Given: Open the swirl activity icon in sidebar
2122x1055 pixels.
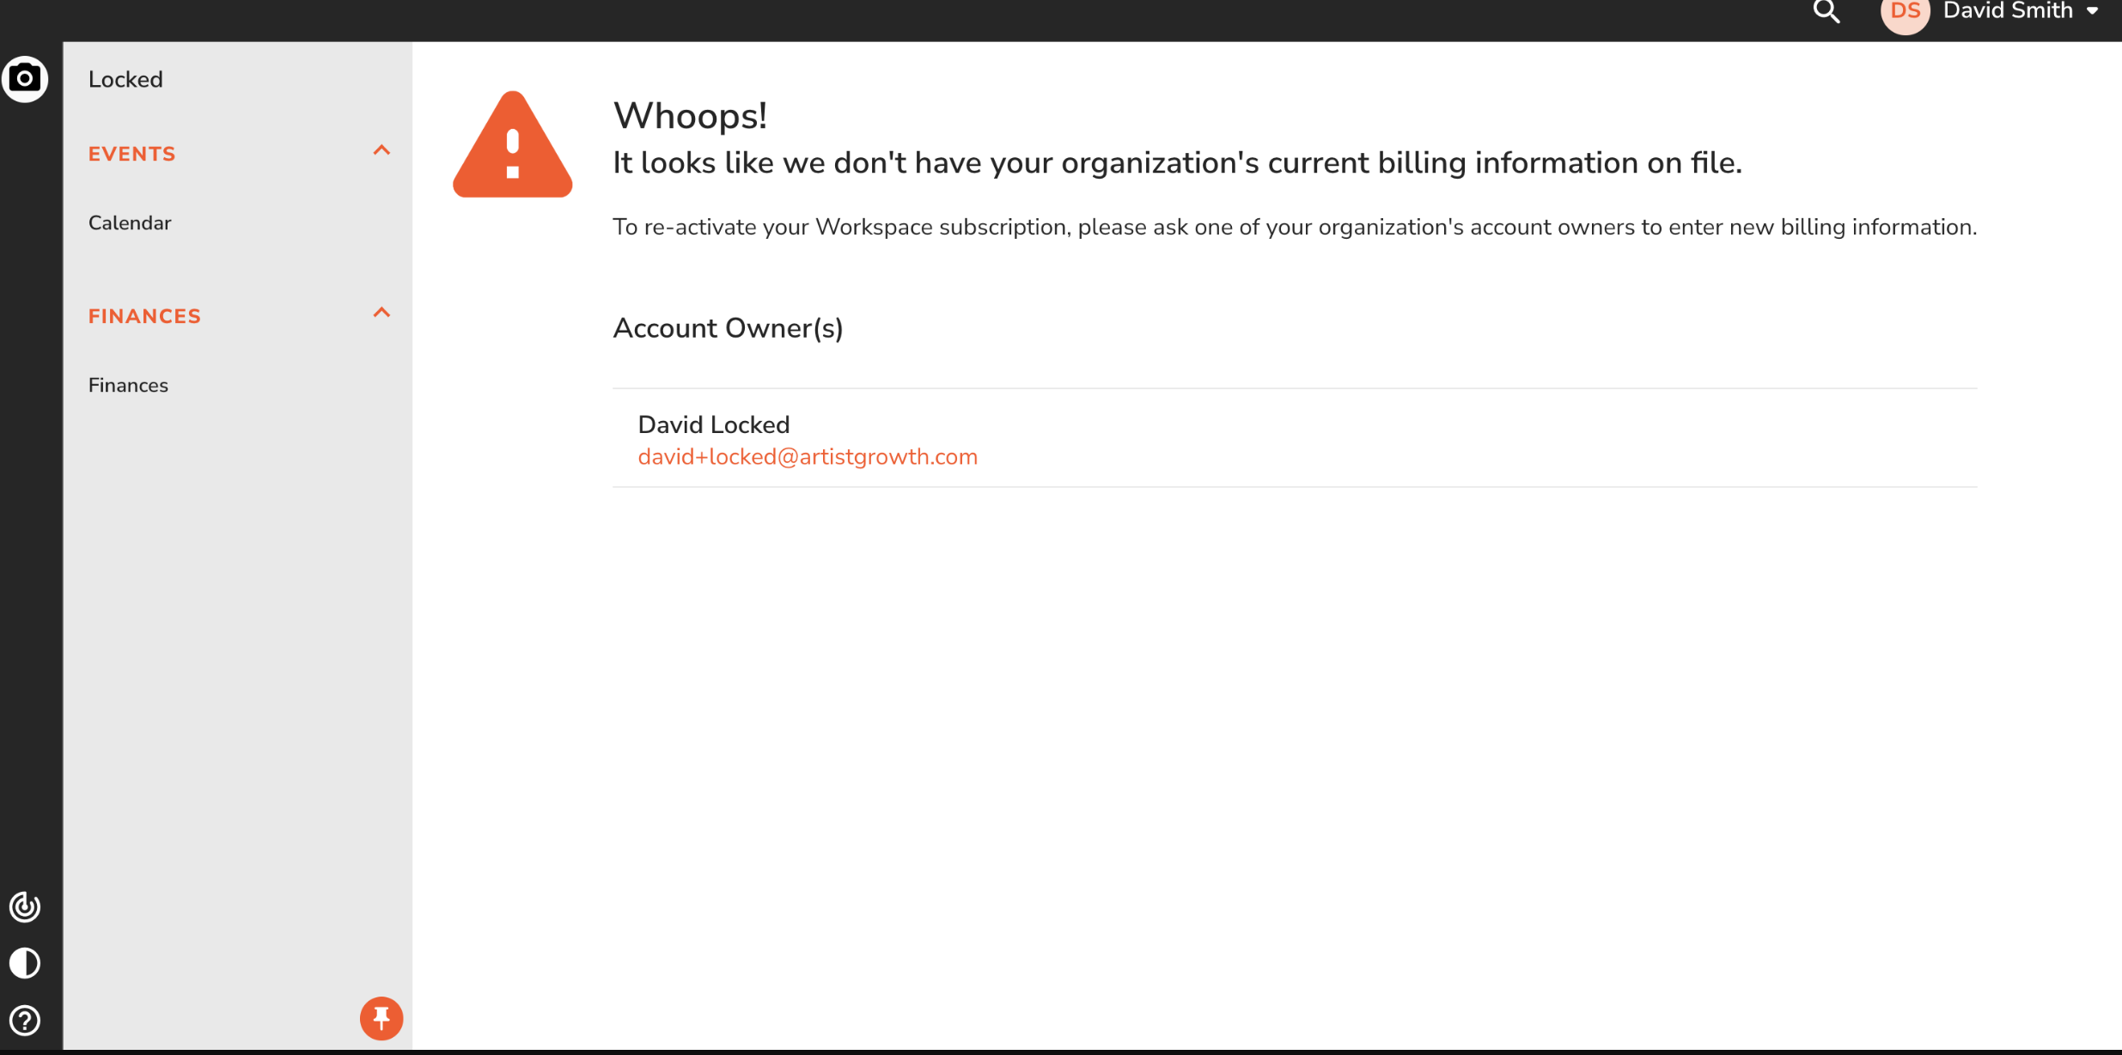Looking at the screenshot, I should 25,906.
